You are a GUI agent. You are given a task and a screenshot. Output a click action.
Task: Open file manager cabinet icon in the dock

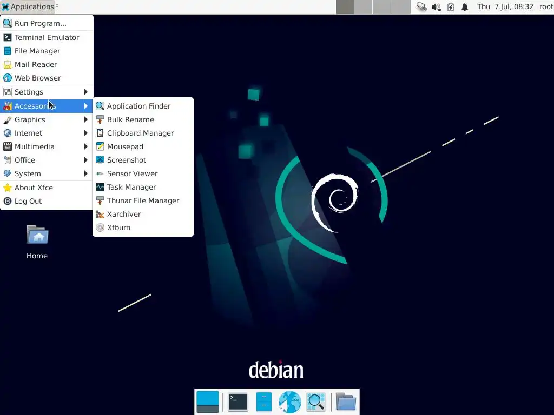point(263,402)
